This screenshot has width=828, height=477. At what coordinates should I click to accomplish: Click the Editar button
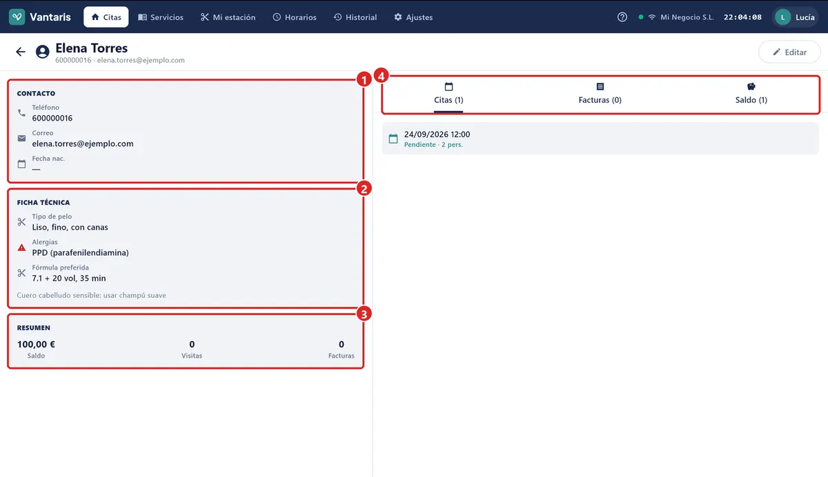789,52
